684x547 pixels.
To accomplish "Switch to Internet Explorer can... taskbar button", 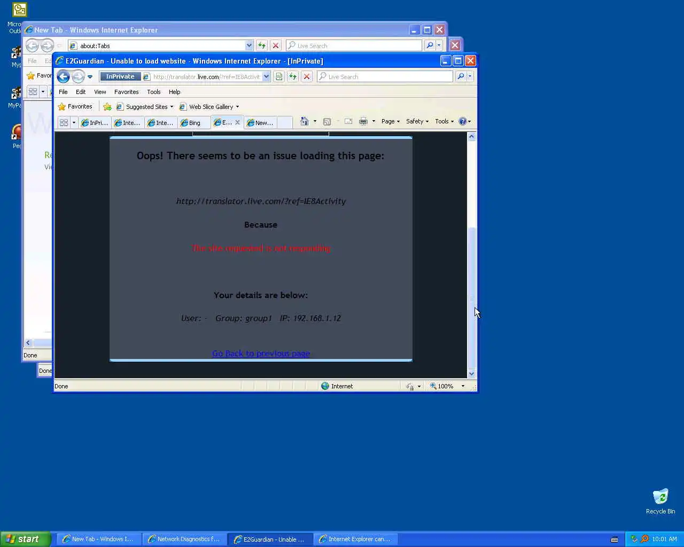I will click(x=355, y=539).
